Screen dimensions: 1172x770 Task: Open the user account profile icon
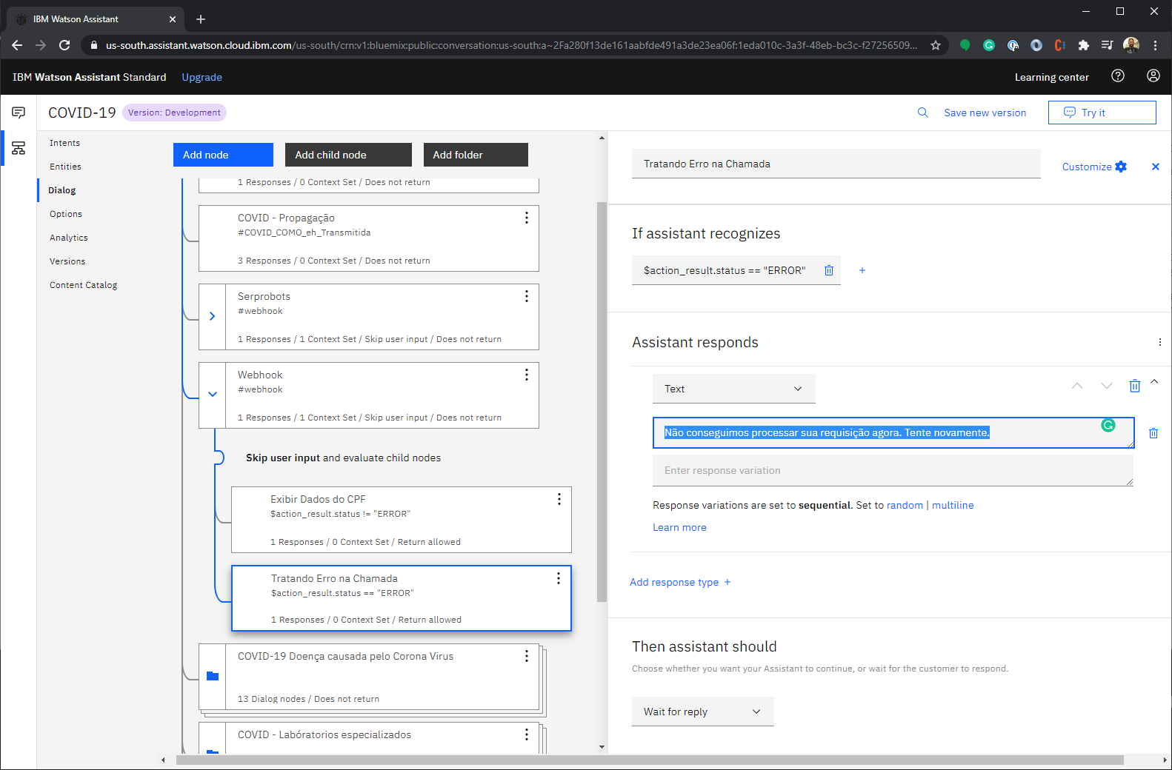(x=1153, y=76)
